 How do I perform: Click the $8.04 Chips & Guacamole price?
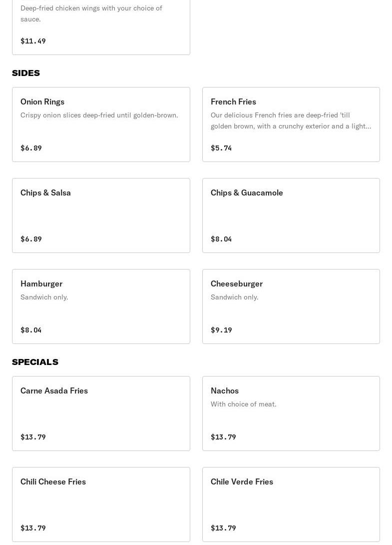click(x=221, y=239)
